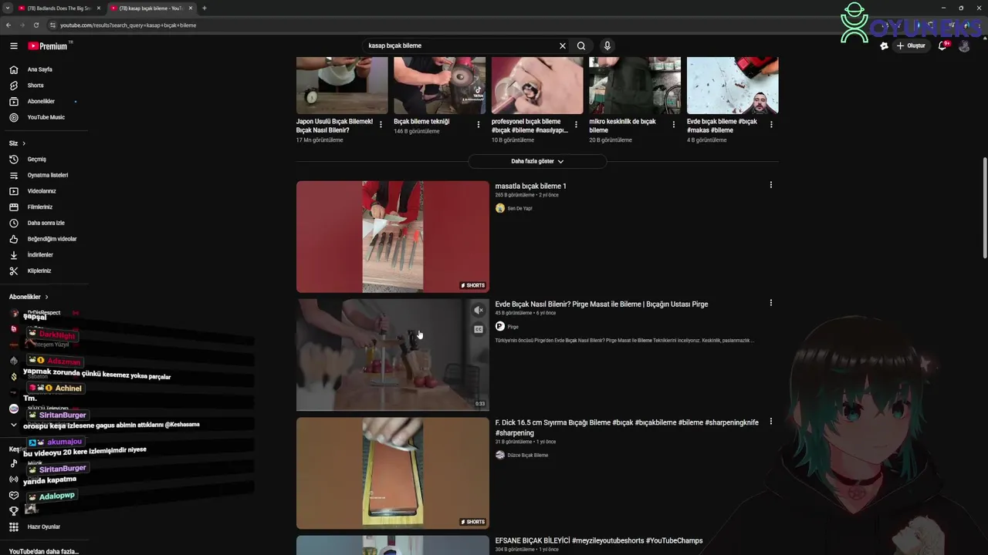Click the Beğendiğim videolar thumbs-up icon
988x555 pixels.
13,239
